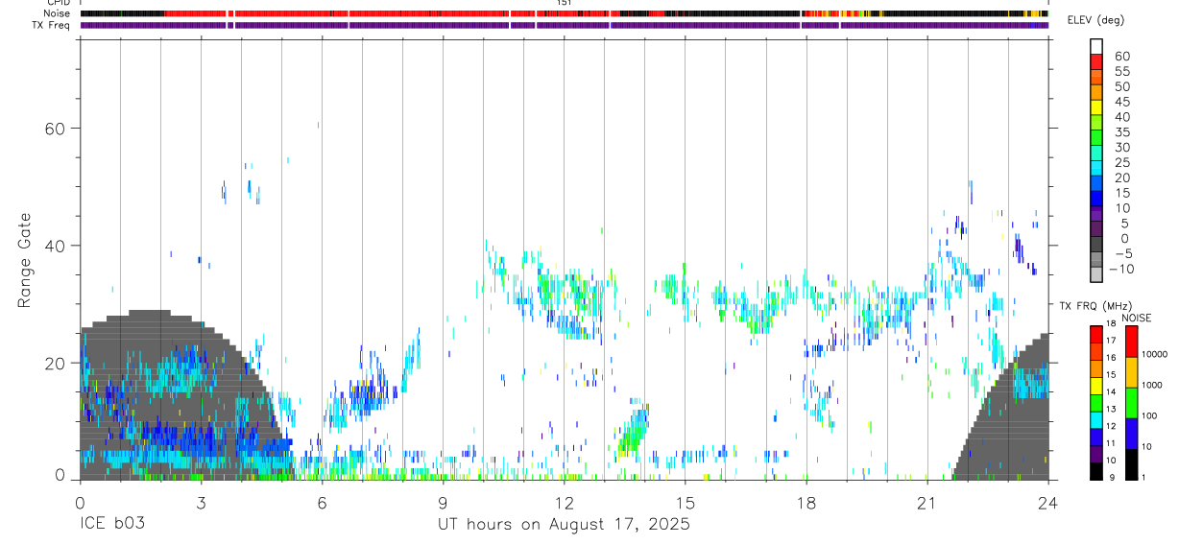Click the red top segment of TX FRQ bar
Image resolution: width=1179 pixels, height=544 pixels.
[x=1095, y=334]
